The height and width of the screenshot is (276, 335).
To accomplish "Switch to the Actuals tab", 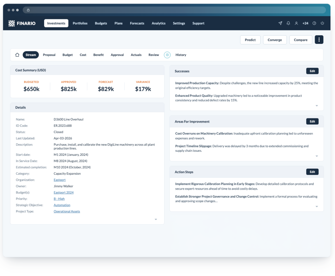I will pos(136,55).
